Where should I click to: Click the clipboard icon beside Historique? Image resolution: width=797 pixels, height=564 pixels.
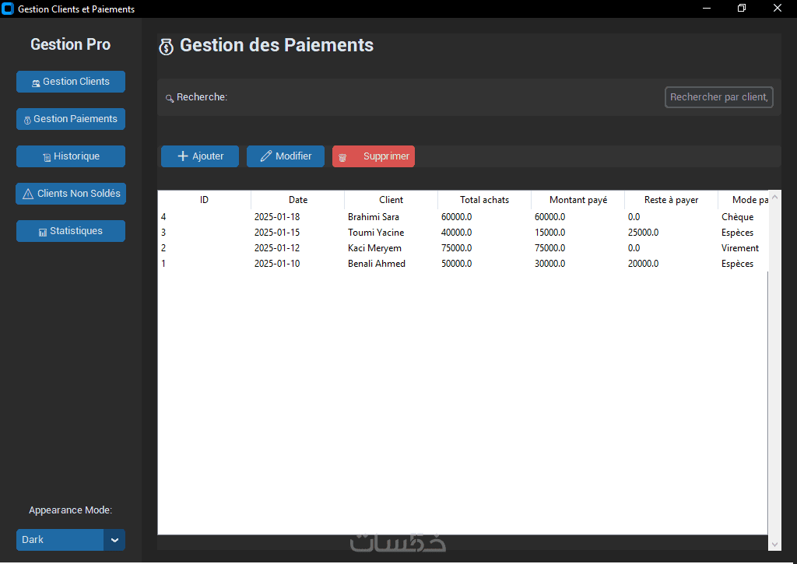tap(47, 158)
